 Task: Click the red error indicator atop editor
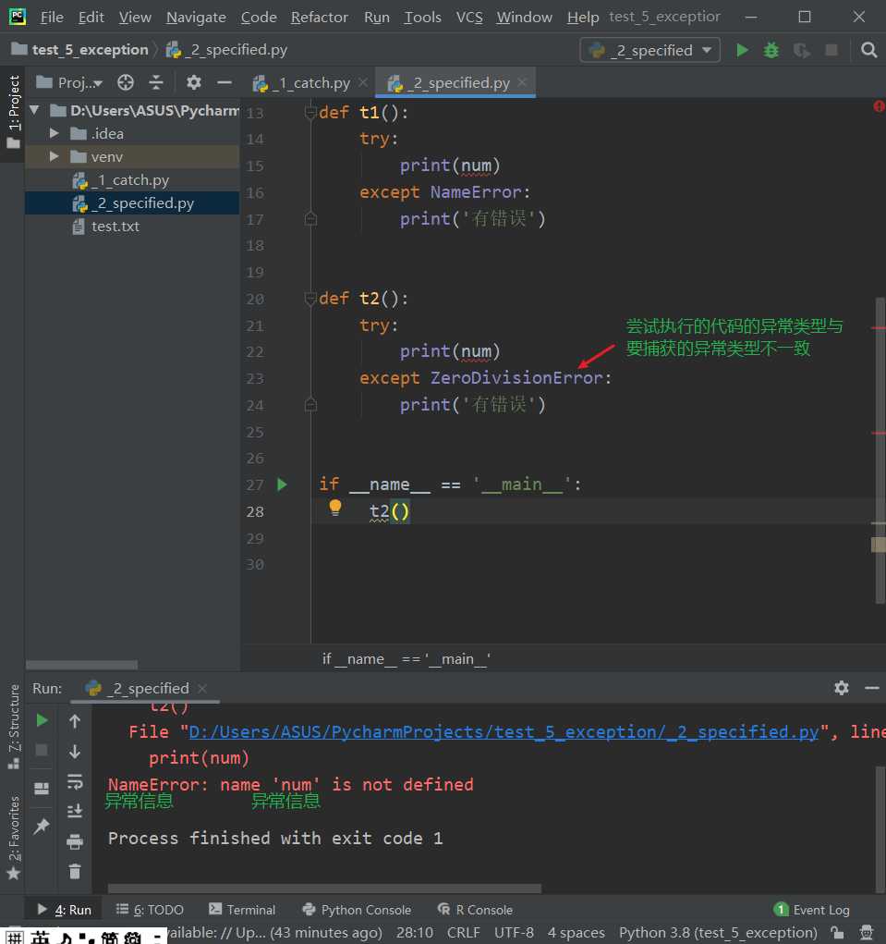click(x=879, y=106)
